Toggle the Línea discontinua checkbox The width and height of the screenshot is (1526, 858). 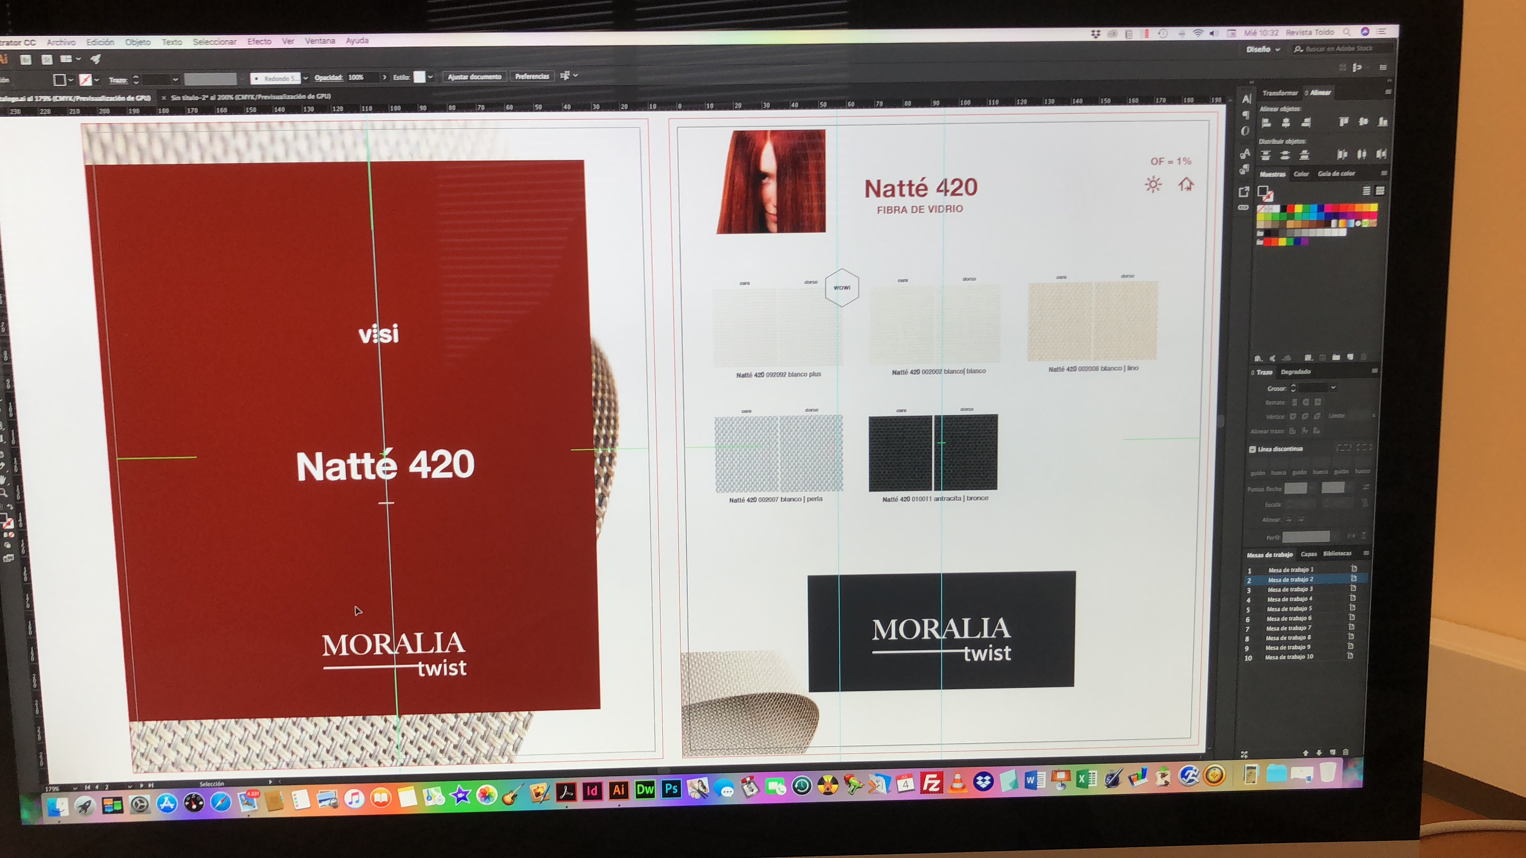1252,449
